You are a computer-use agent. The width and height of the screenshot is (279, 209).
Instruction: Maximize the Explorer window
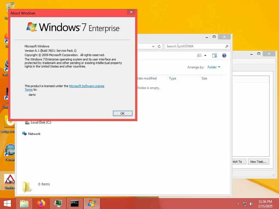tap(214, 37)
